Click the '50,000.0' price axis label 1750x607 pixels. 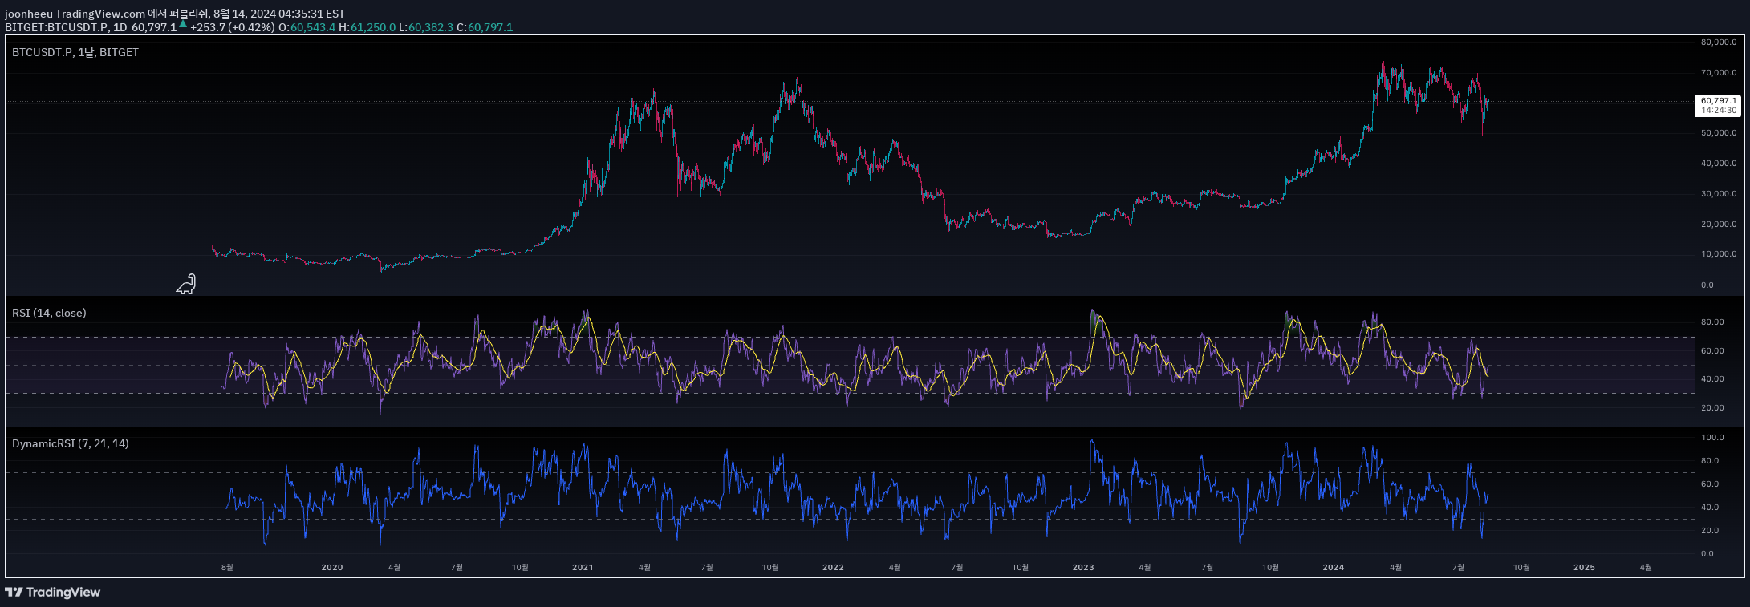coord(1719,133)
